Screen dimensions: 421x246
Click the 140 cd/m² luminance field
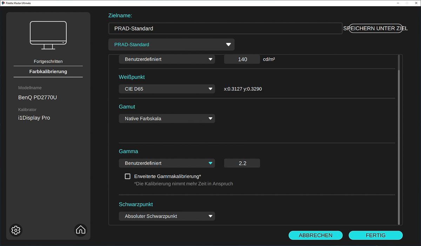tap(242, 59)
